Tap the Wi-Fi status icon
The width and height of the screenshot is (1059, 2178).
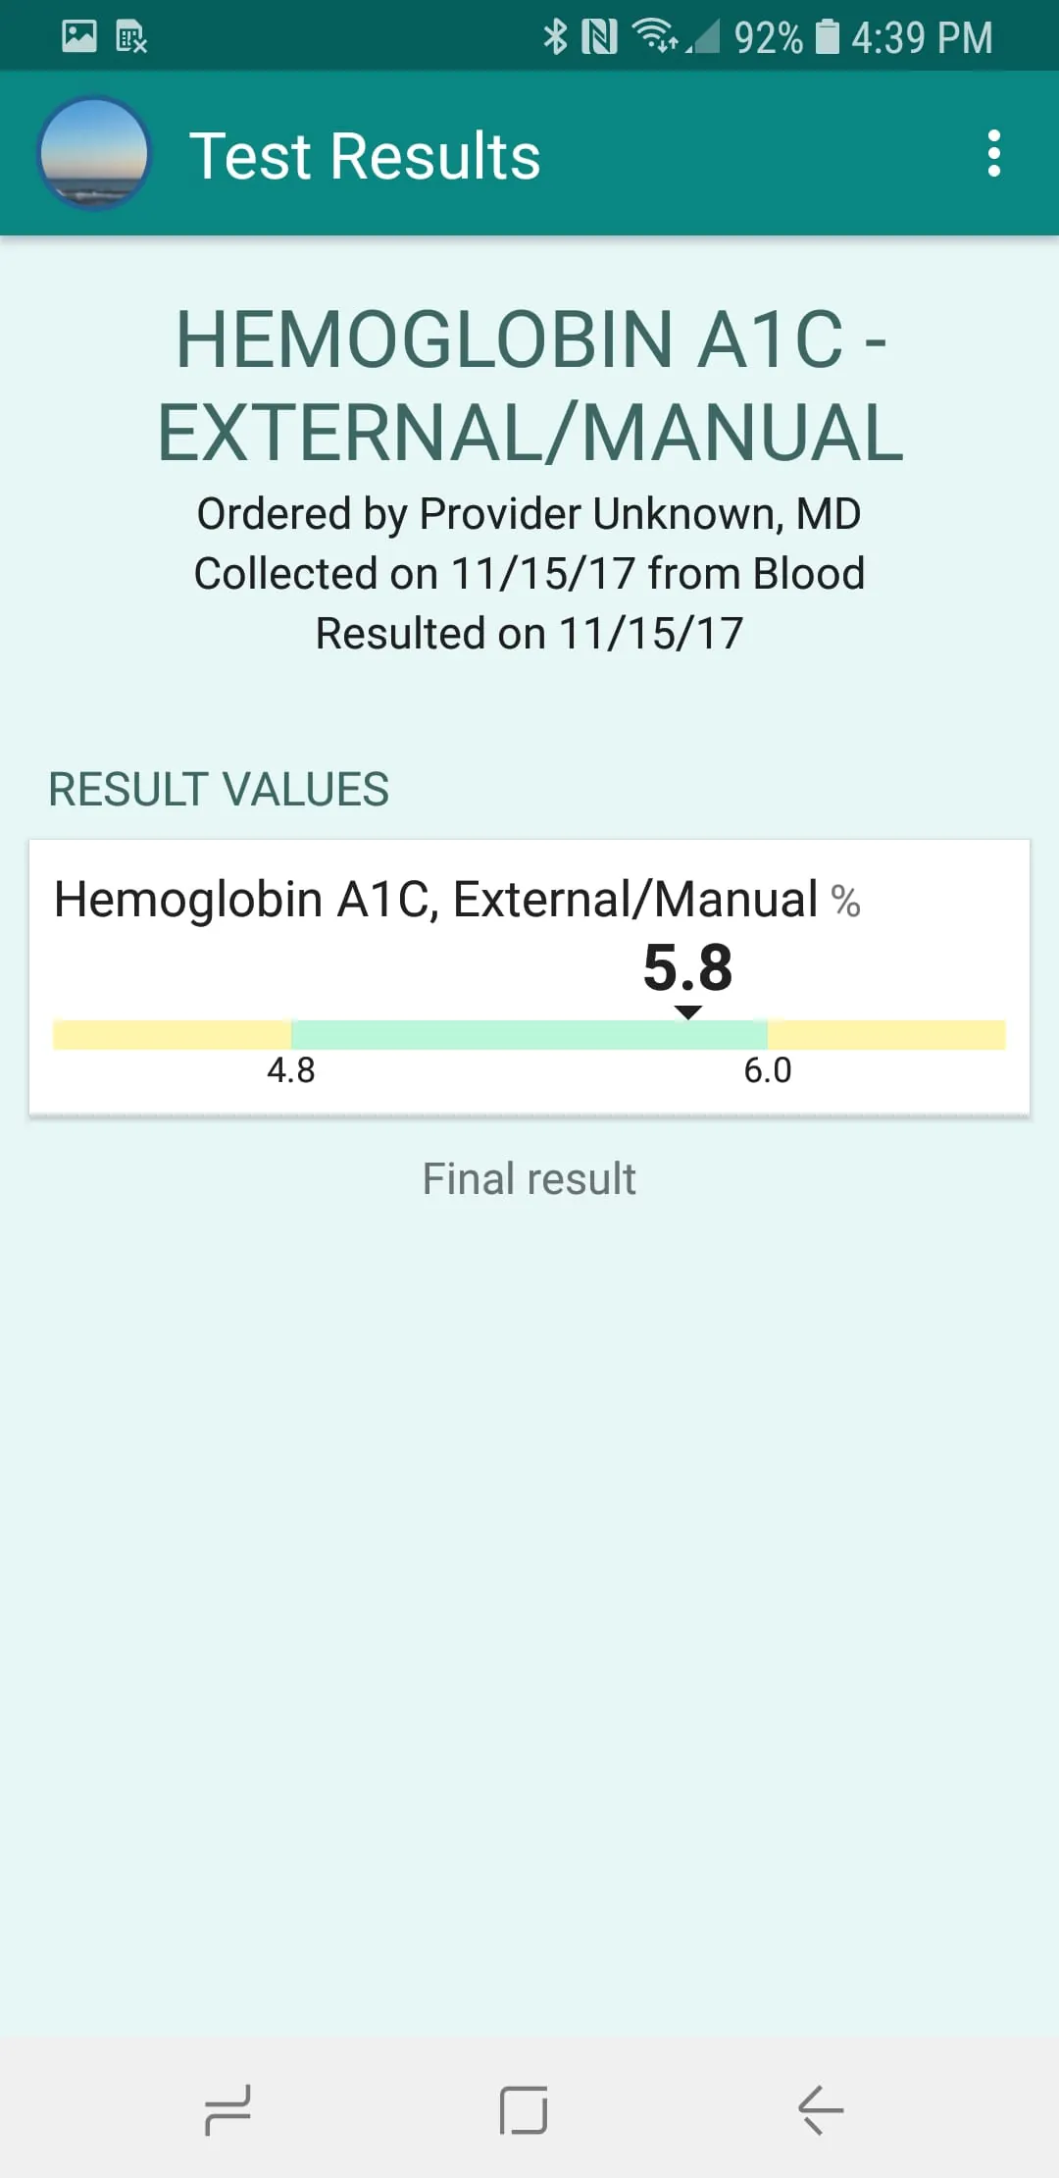[655, 36]
